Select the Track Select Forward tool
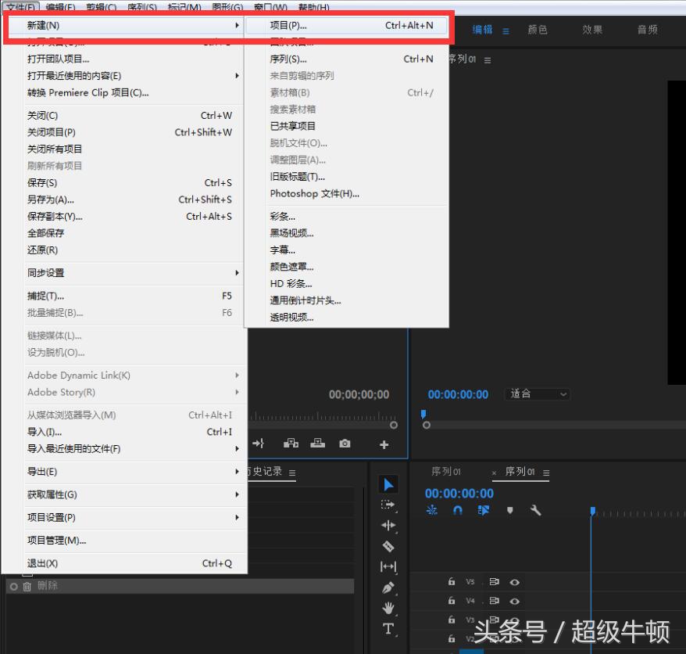Image resolution: width=686 pixels, height=654 pixels. (x=388, y=505)
